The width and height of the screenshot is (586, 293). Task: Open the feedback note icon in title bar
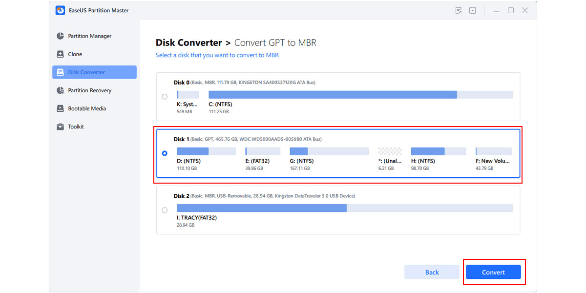pos(459,10)
